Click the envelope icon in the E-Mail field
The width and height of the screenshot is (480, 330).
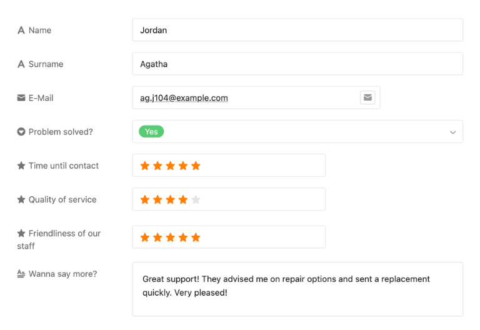point(367,97)
